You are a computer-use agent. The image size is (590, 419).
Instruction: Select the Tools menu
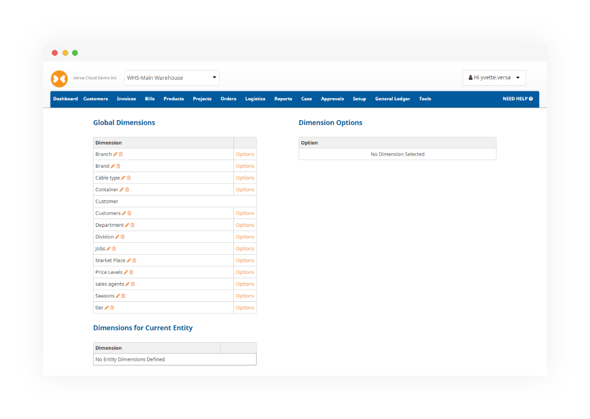425,99
